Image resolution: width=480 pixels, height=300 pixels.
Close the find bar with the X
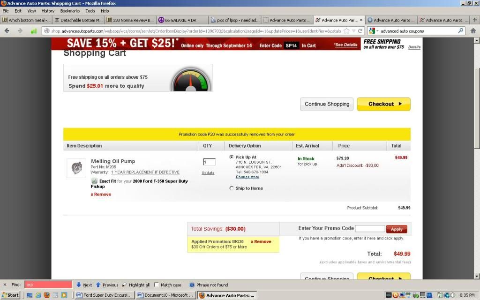pyautogui.click(x=5, y=285)
